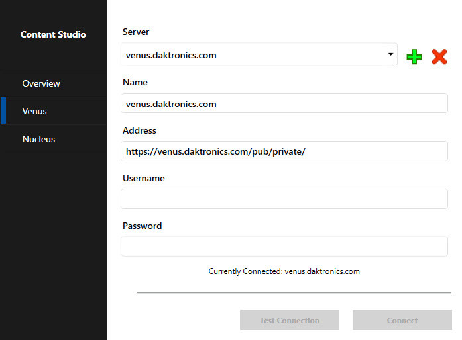Click the Connect button
The height and width of the screenshot is (340, 462).
(402, 320)
